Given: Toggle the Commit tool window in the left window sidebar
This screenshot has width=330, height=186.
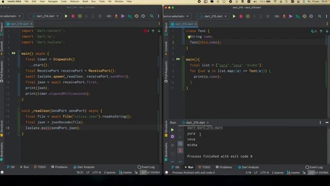Looking at the screenshot, I should click(x=2, y=48).
